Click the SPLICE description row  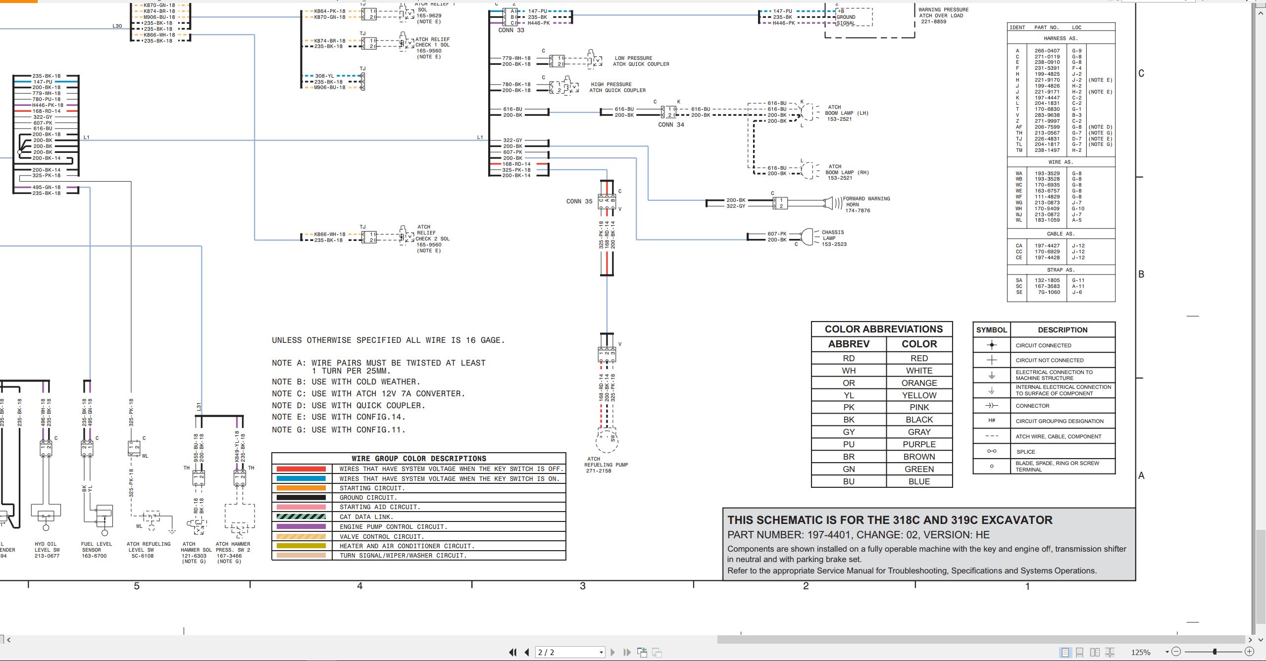(x=1044, y=451)
